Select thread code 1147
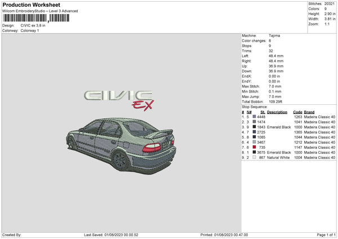Image resolution: width=338 pixels, height=239 pixels. (x=298, y=147)
